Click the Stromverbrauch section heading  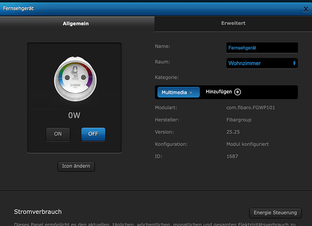point(38,212)
